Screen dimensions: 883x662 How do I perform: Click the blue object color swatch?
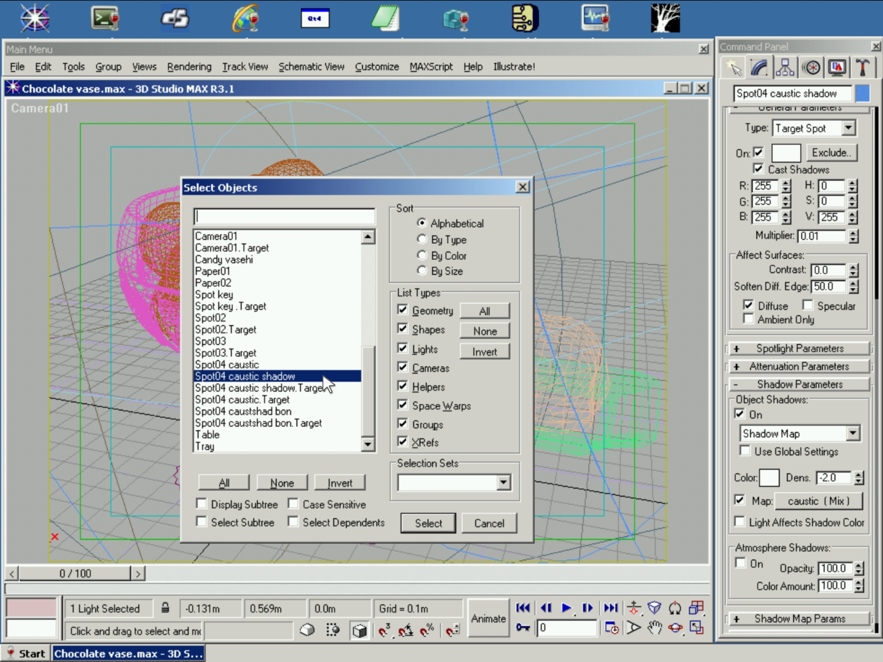click(x=862, y=94)
